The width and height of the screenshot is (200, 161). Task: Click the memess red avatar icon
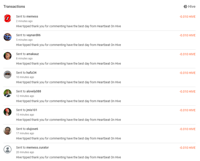click(8, 18)
